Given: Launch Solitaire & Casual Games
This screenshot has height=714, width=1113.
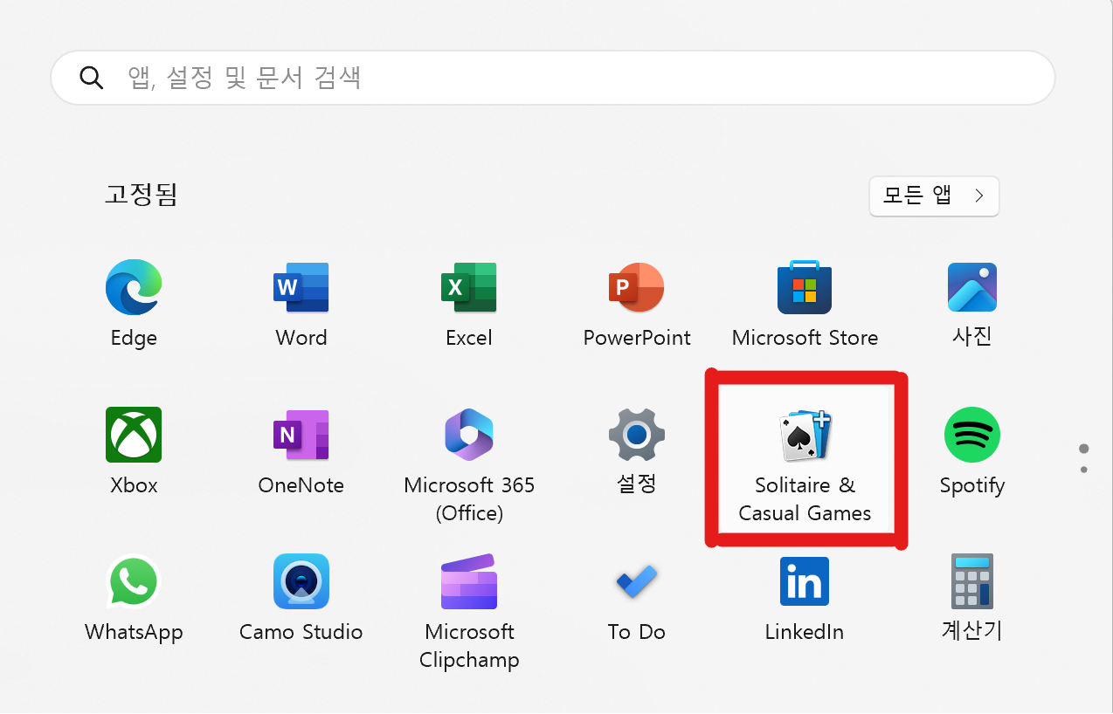Looking at the screenshot, I should click(805, 464).
